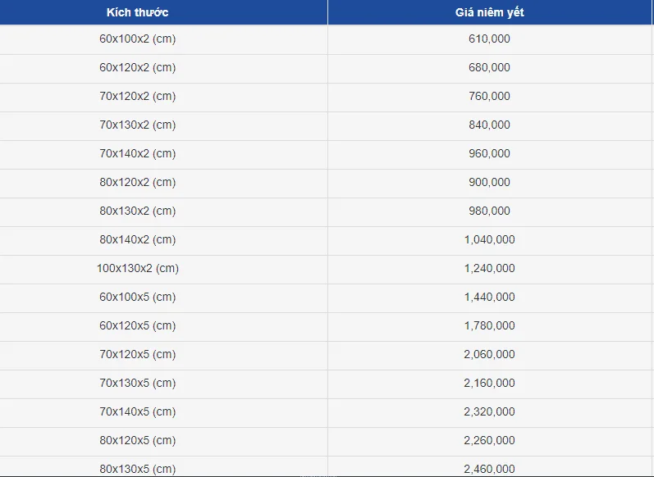Select the 80x140x2 (cm) size cell
The image size is (654, 477).
pos(138,239)
